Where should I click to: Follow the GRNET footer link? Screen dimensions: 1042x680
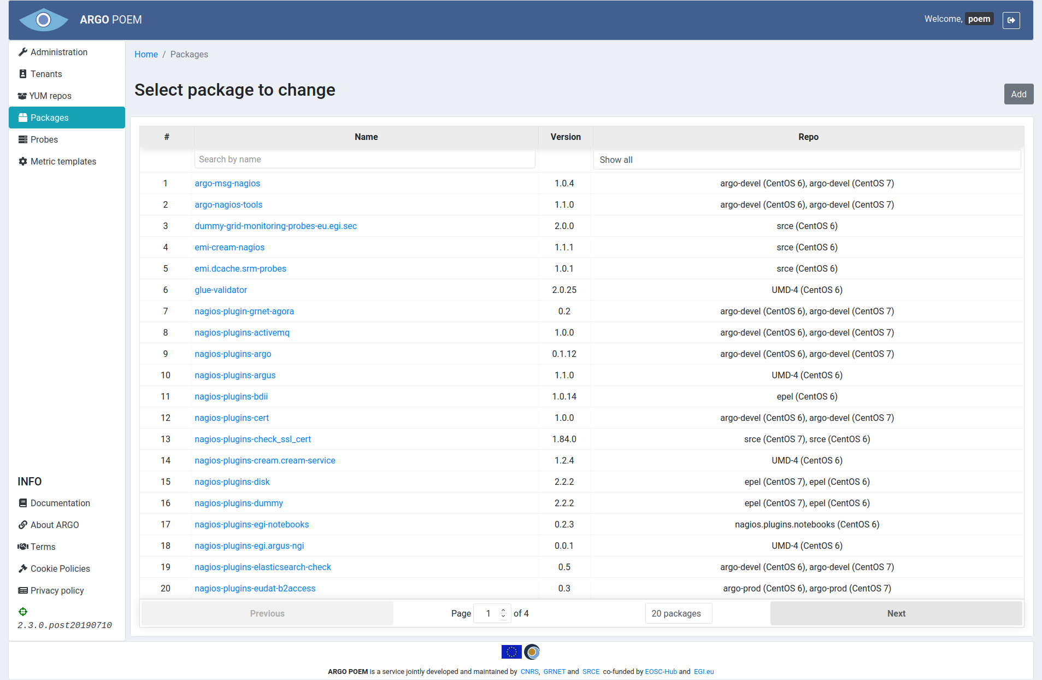554,672
